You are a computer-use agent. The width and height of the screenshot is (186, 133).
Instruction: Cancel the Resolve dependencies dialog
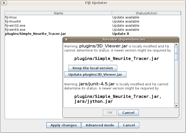pyautogui.click(x=128, y=112)
